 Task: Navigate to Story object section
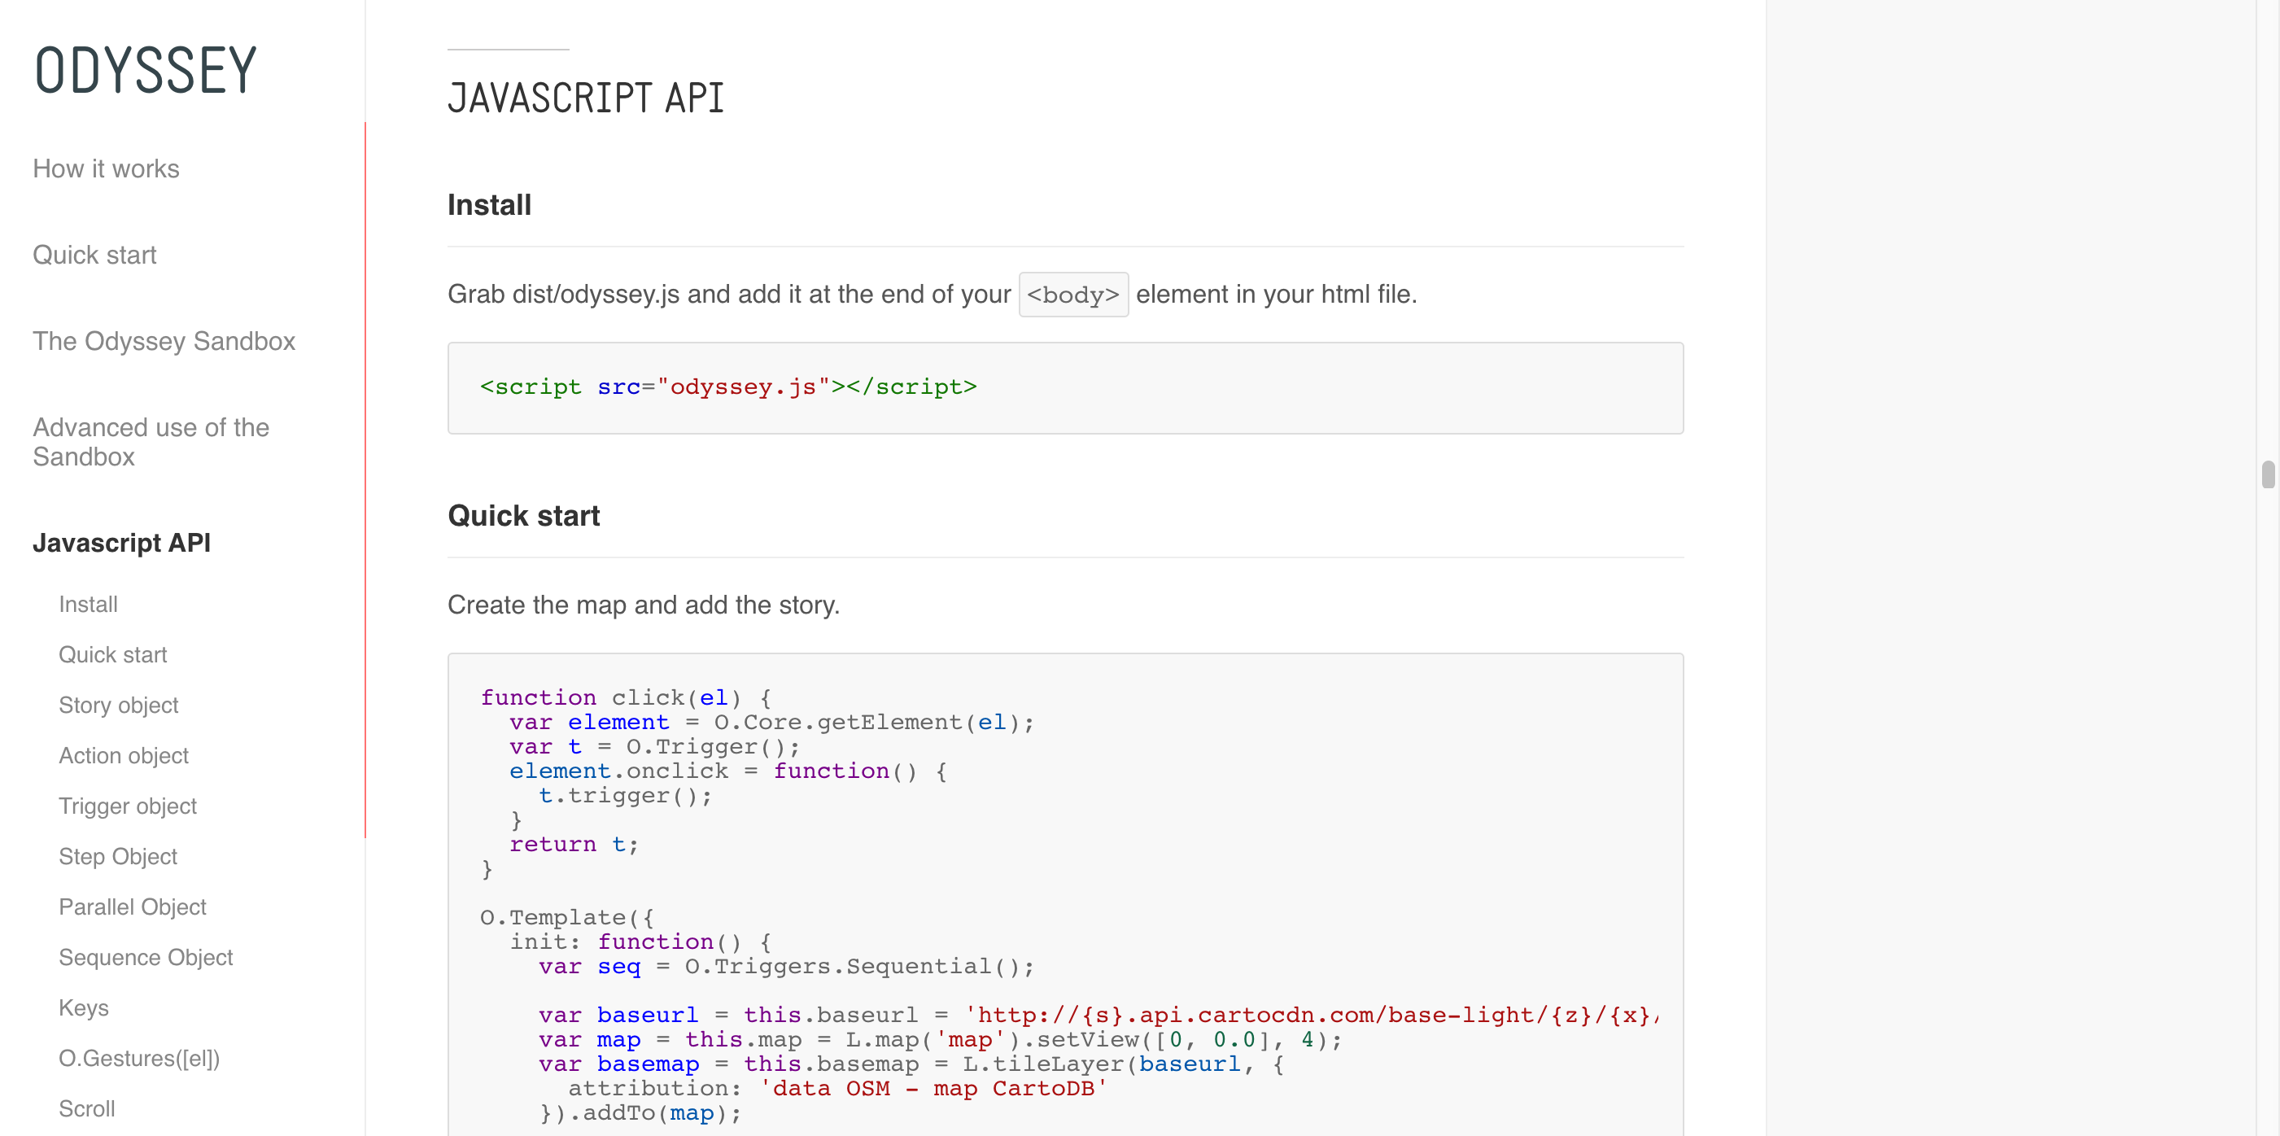coord(118,705)
